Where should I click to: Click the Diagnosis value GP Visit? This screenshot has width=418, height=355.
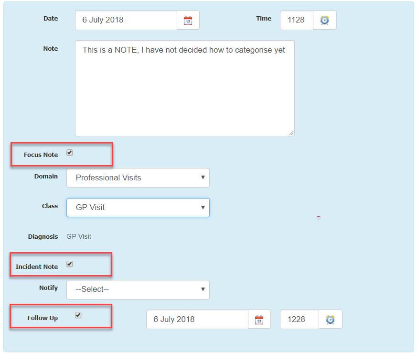(x=79, y=236)
